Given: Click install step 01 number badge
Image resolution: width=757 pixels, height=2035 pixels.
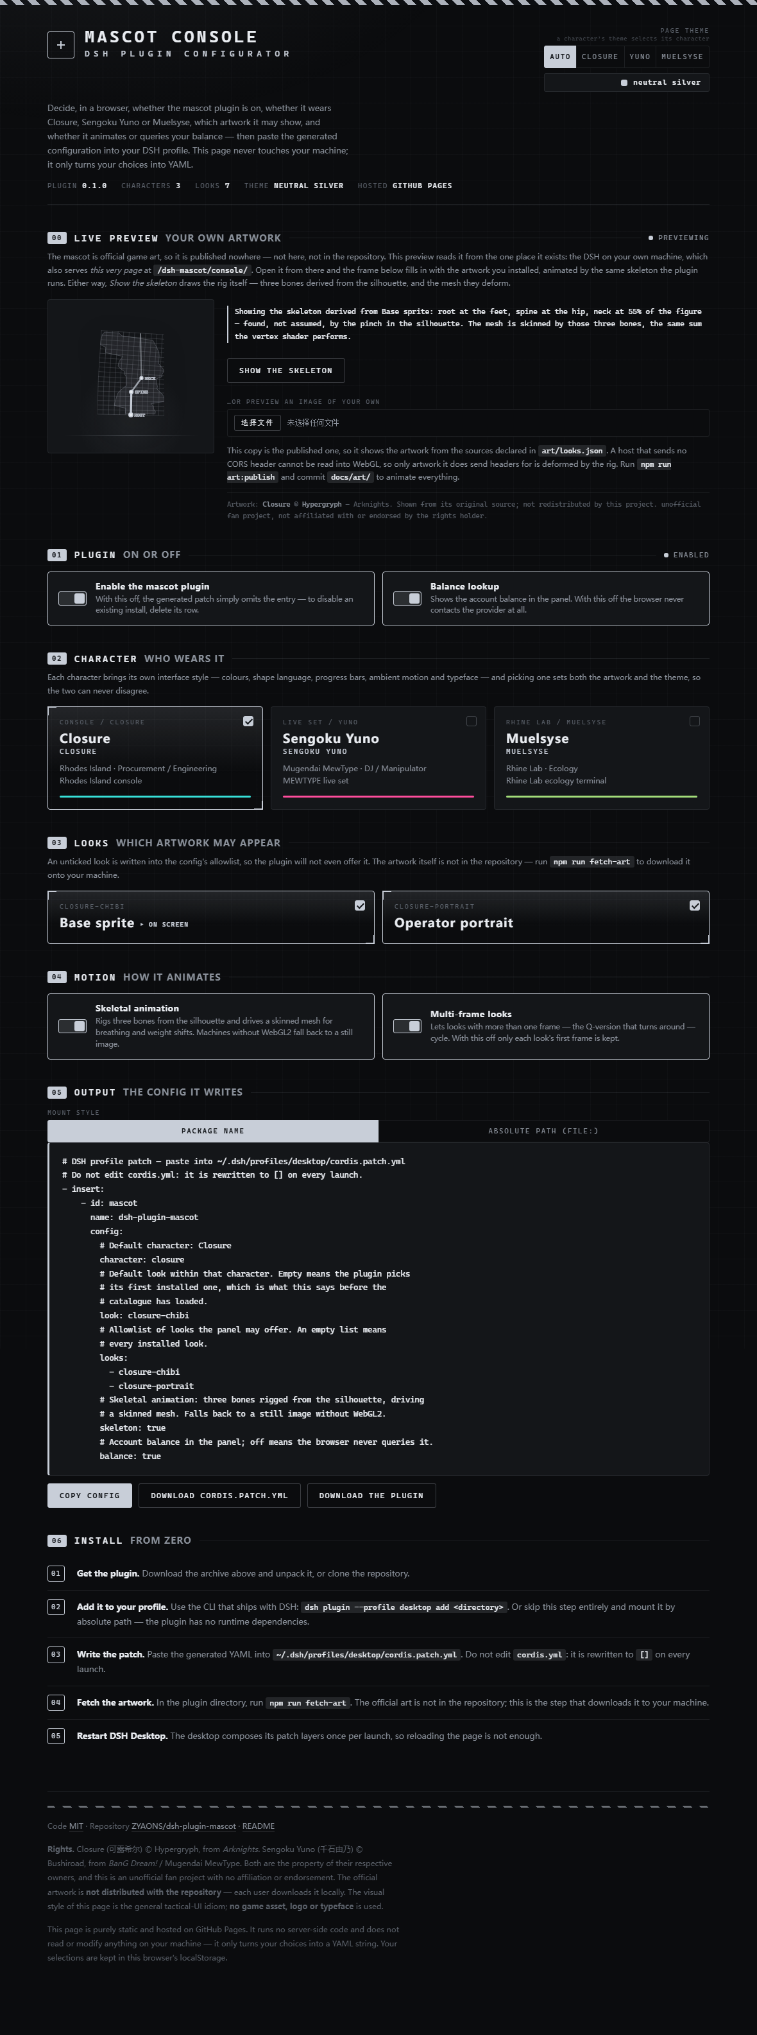Looking at the screenshot, I should [x=56, y=1574].
